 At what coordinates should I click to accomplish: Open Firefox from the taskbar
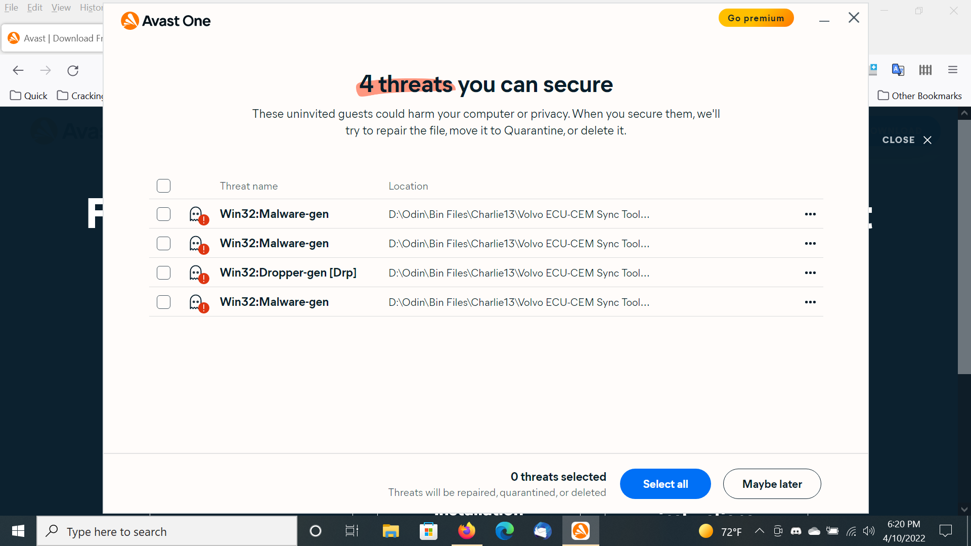[466, 531]
